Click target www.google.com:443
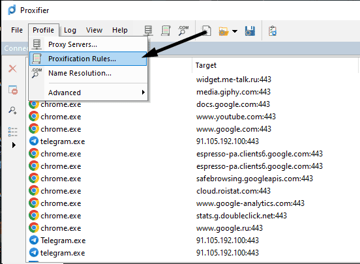The height and width of the screenshot is (264, 360). [x=233, y=129]
